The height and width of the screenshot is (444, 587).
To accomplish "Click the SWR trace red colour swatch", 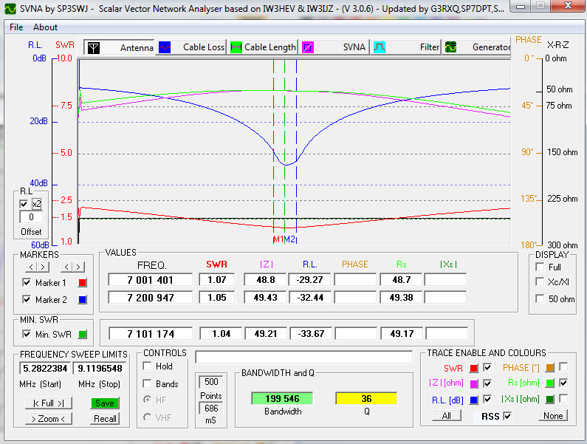I will click(x=473, y=368).
